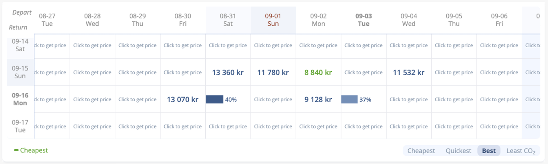
Task: Pick the 11 780 kr fare cell
Action: tap(273, 72)
